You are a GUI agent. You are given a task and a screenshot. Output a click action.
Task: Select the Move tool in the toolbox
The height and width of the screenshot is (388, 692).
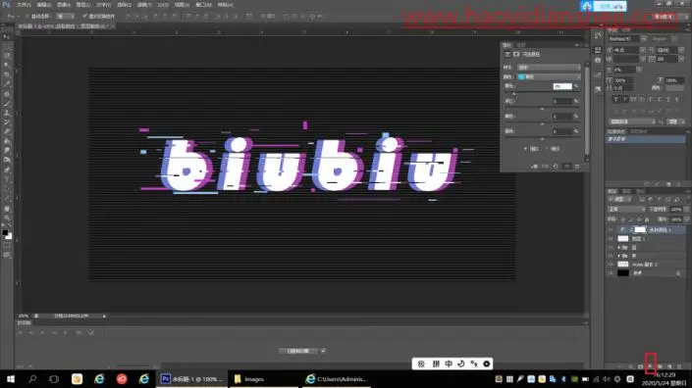pos(6,37)
